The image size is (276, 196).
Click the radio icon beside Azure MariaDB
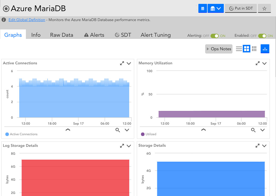click(6, 9)
